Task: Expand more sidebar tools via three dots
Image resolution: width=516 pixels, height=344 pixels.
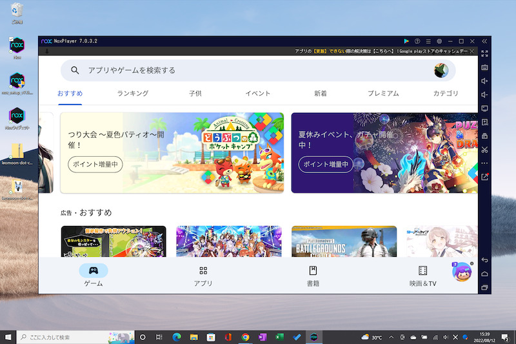Action: click(484, 163)
